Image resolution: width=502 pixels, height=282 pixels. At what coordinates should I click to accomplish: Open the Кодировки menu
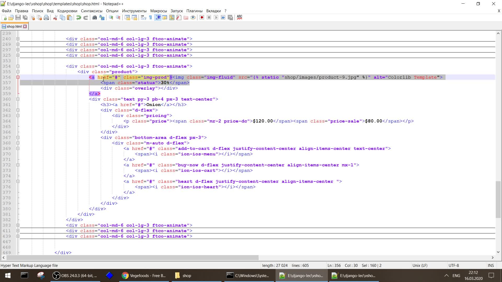click(67, 11)
